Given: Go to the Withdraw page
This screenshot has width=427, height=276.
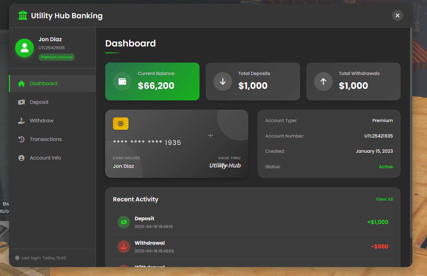Looking at the screenshot, I should tap(52, 121).
